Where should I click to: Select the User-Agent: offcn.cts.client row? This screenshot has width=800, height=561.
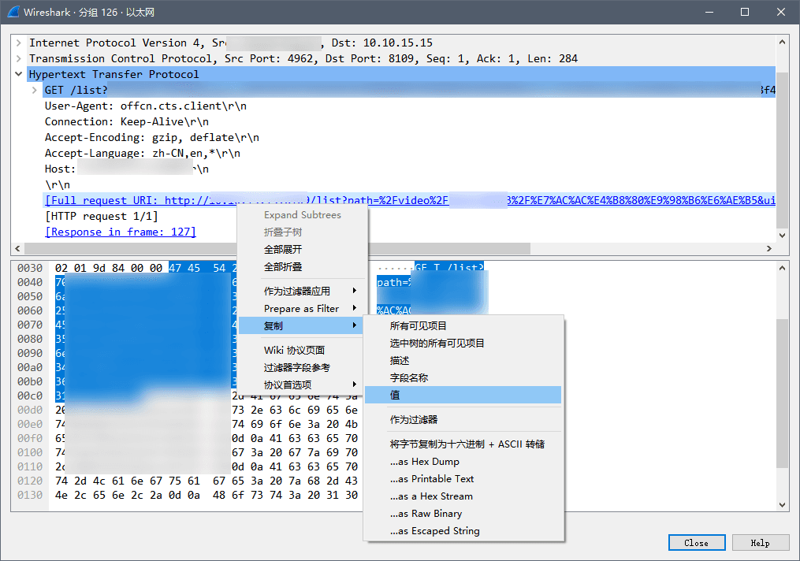[145, 106]
